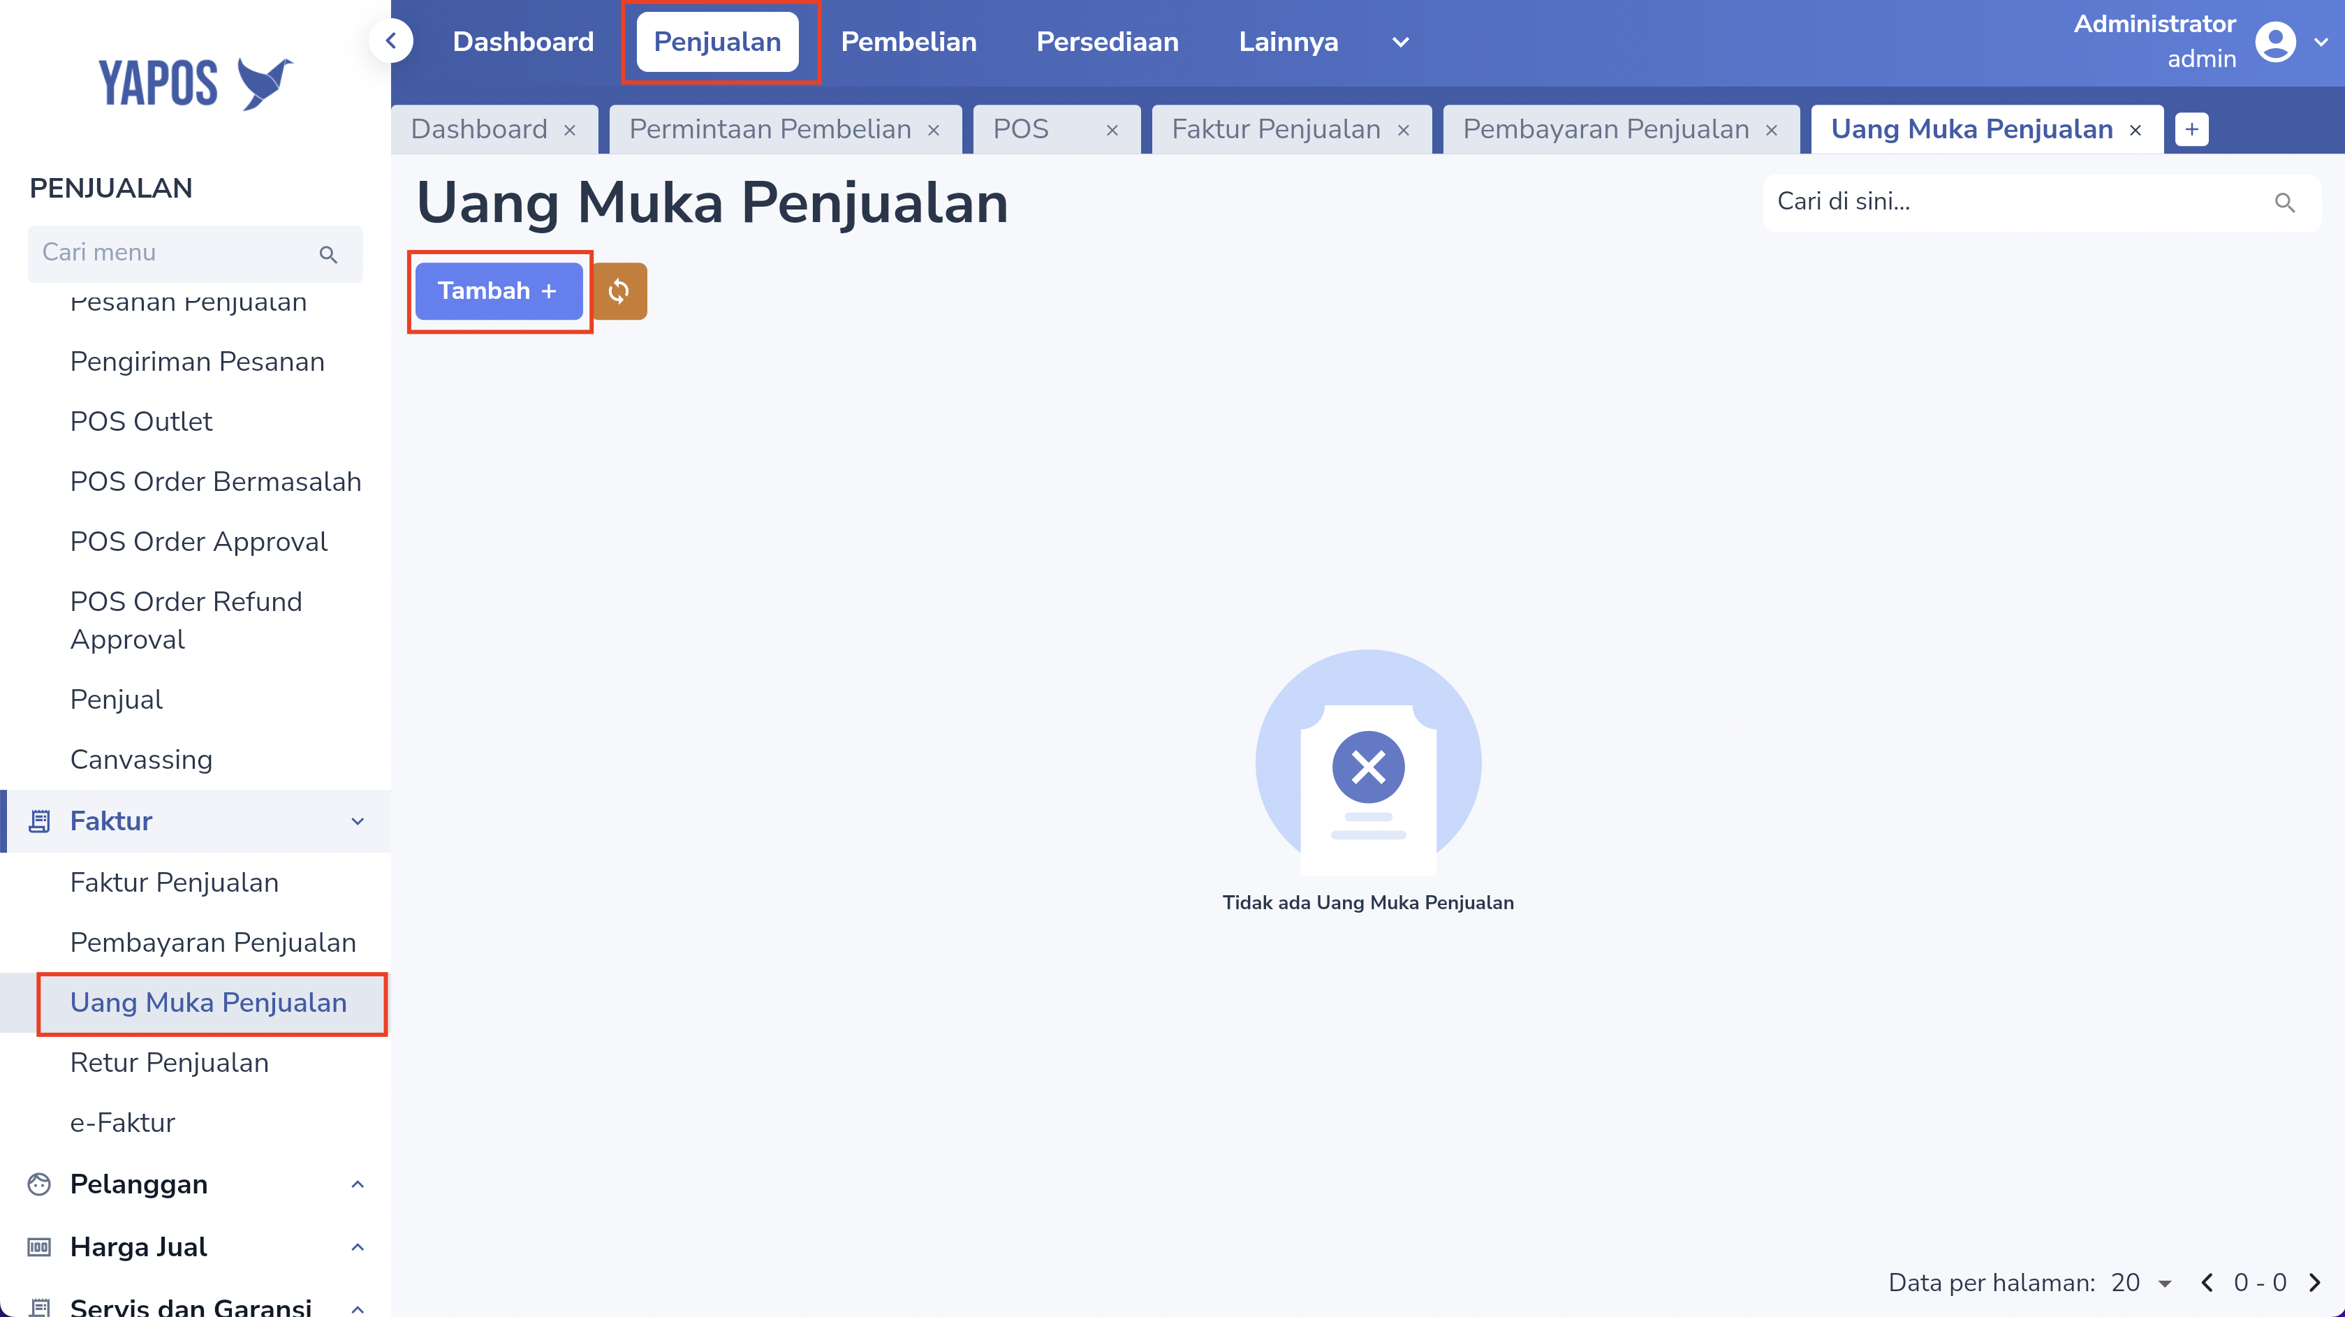2345x1317 pixels.
Task: Open Faktur Penjualan in sidebar
Action: point(174,882)
